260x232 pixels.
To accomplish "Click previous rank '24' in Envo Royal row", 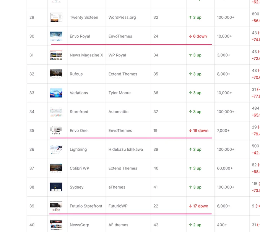I will (x=156, y=36).
